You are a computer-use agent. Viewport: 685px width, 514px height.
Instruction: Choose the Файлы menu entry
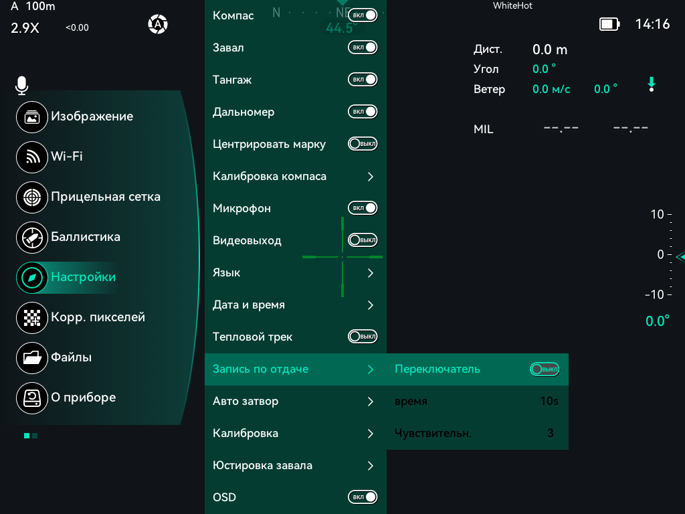[x=71, y=357]
